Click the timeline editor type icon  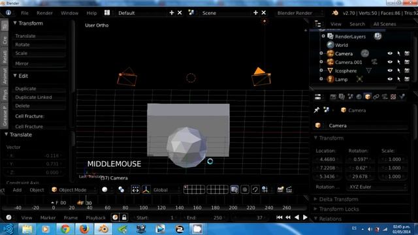(8, 217)
